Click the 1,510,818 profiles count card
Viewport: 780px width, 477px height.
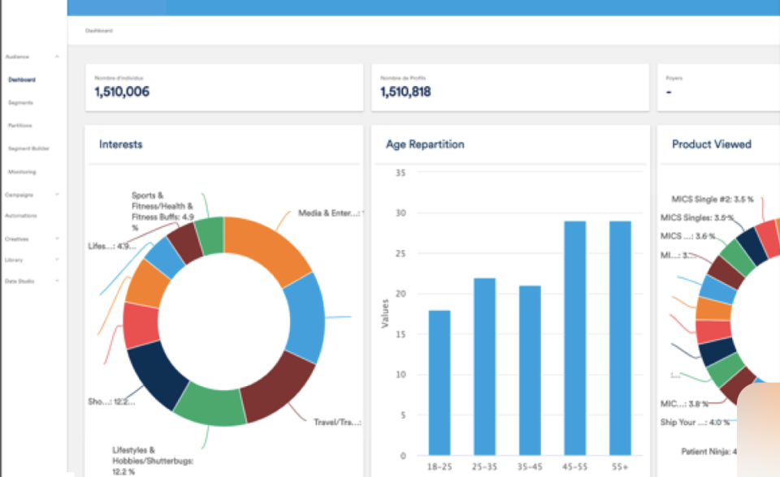509,88
